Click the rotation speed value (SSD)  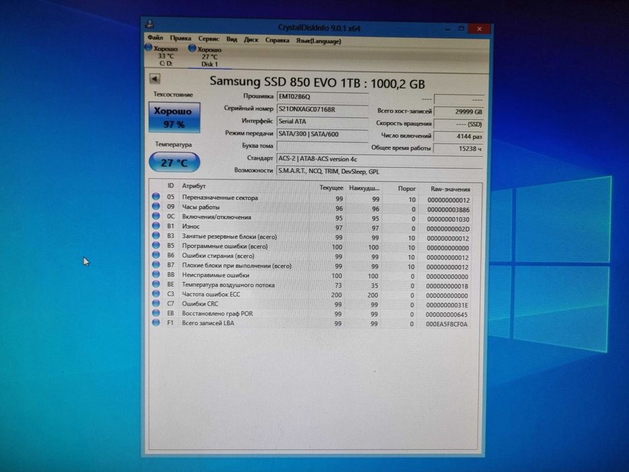pos(458,124)
